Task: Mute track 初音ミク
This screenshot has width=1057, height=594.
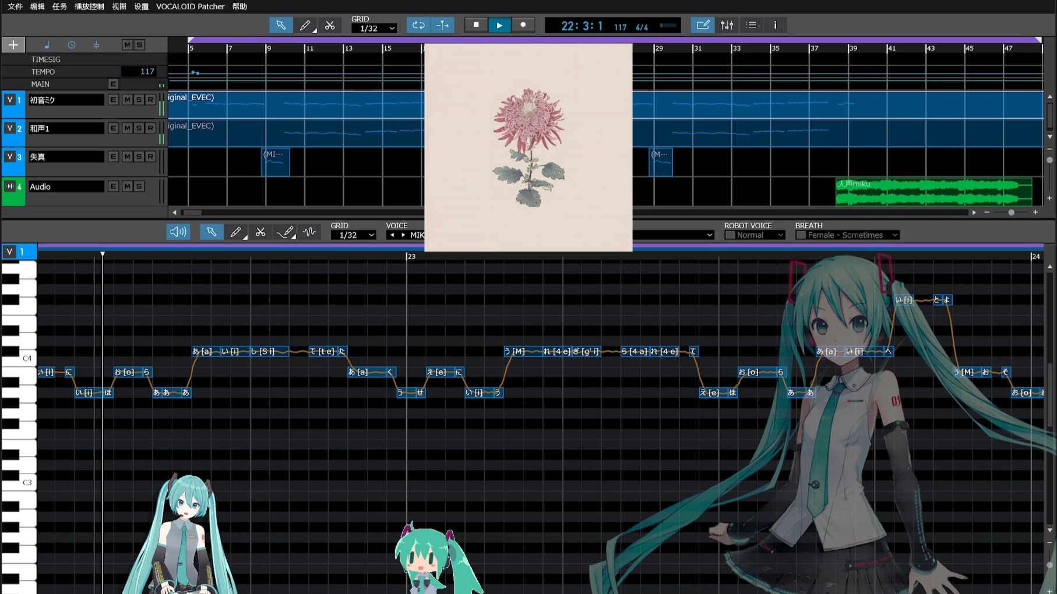Action: pyautogui.click(x=127, y=100)
